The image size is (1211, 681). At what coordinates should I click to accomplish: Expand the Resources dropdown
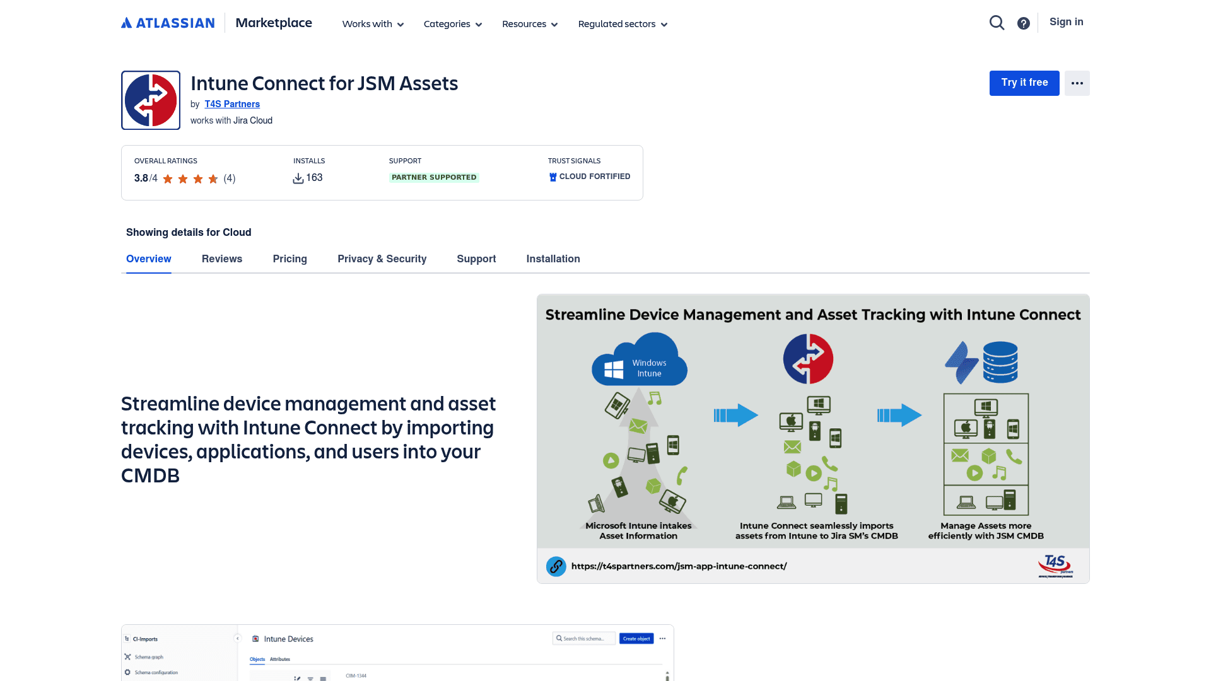tap(529, 24)
